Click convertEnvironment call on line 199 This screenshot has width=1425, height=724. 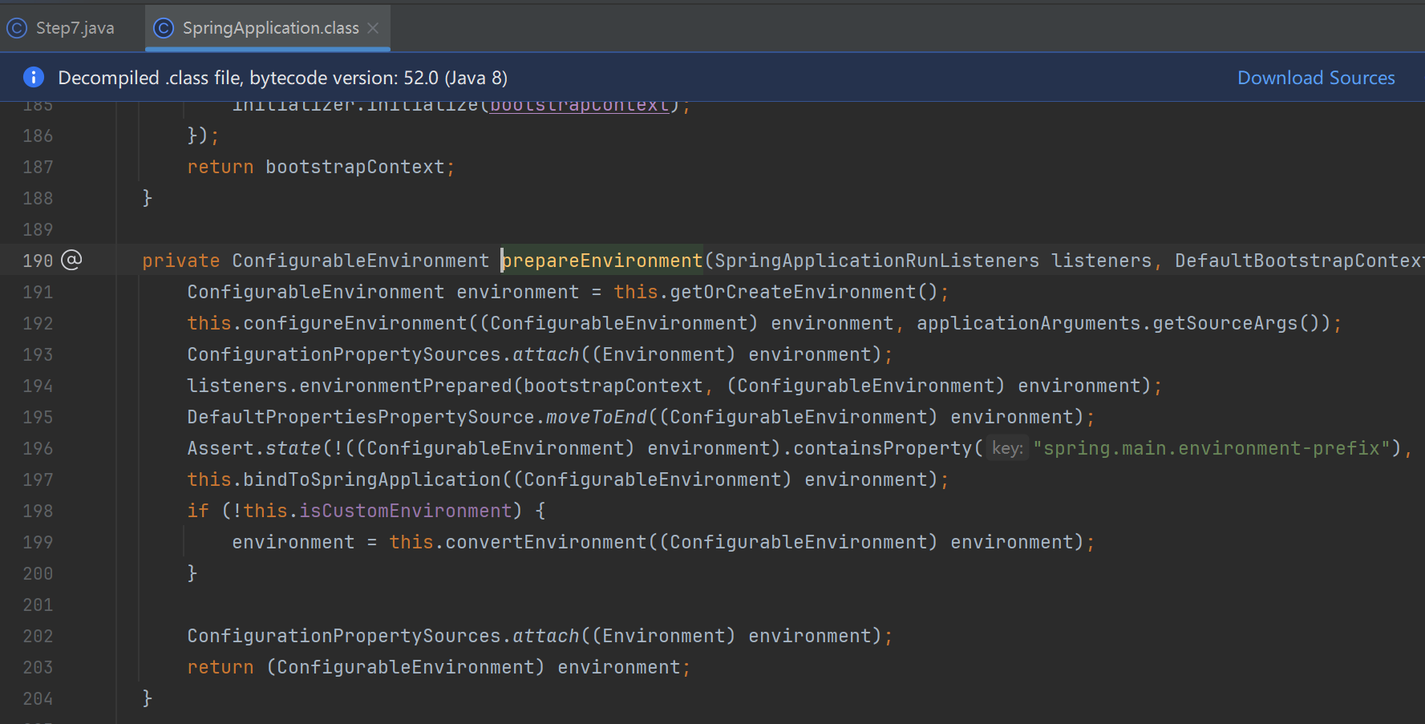click(546, 542)
